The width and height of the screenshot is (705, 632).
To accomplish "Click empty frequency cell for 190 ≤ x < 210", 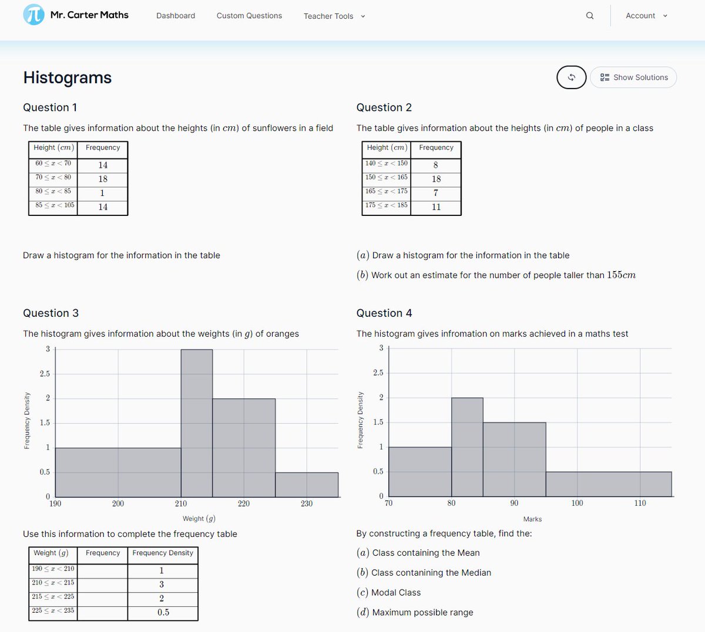I will (x=103, y=570).
